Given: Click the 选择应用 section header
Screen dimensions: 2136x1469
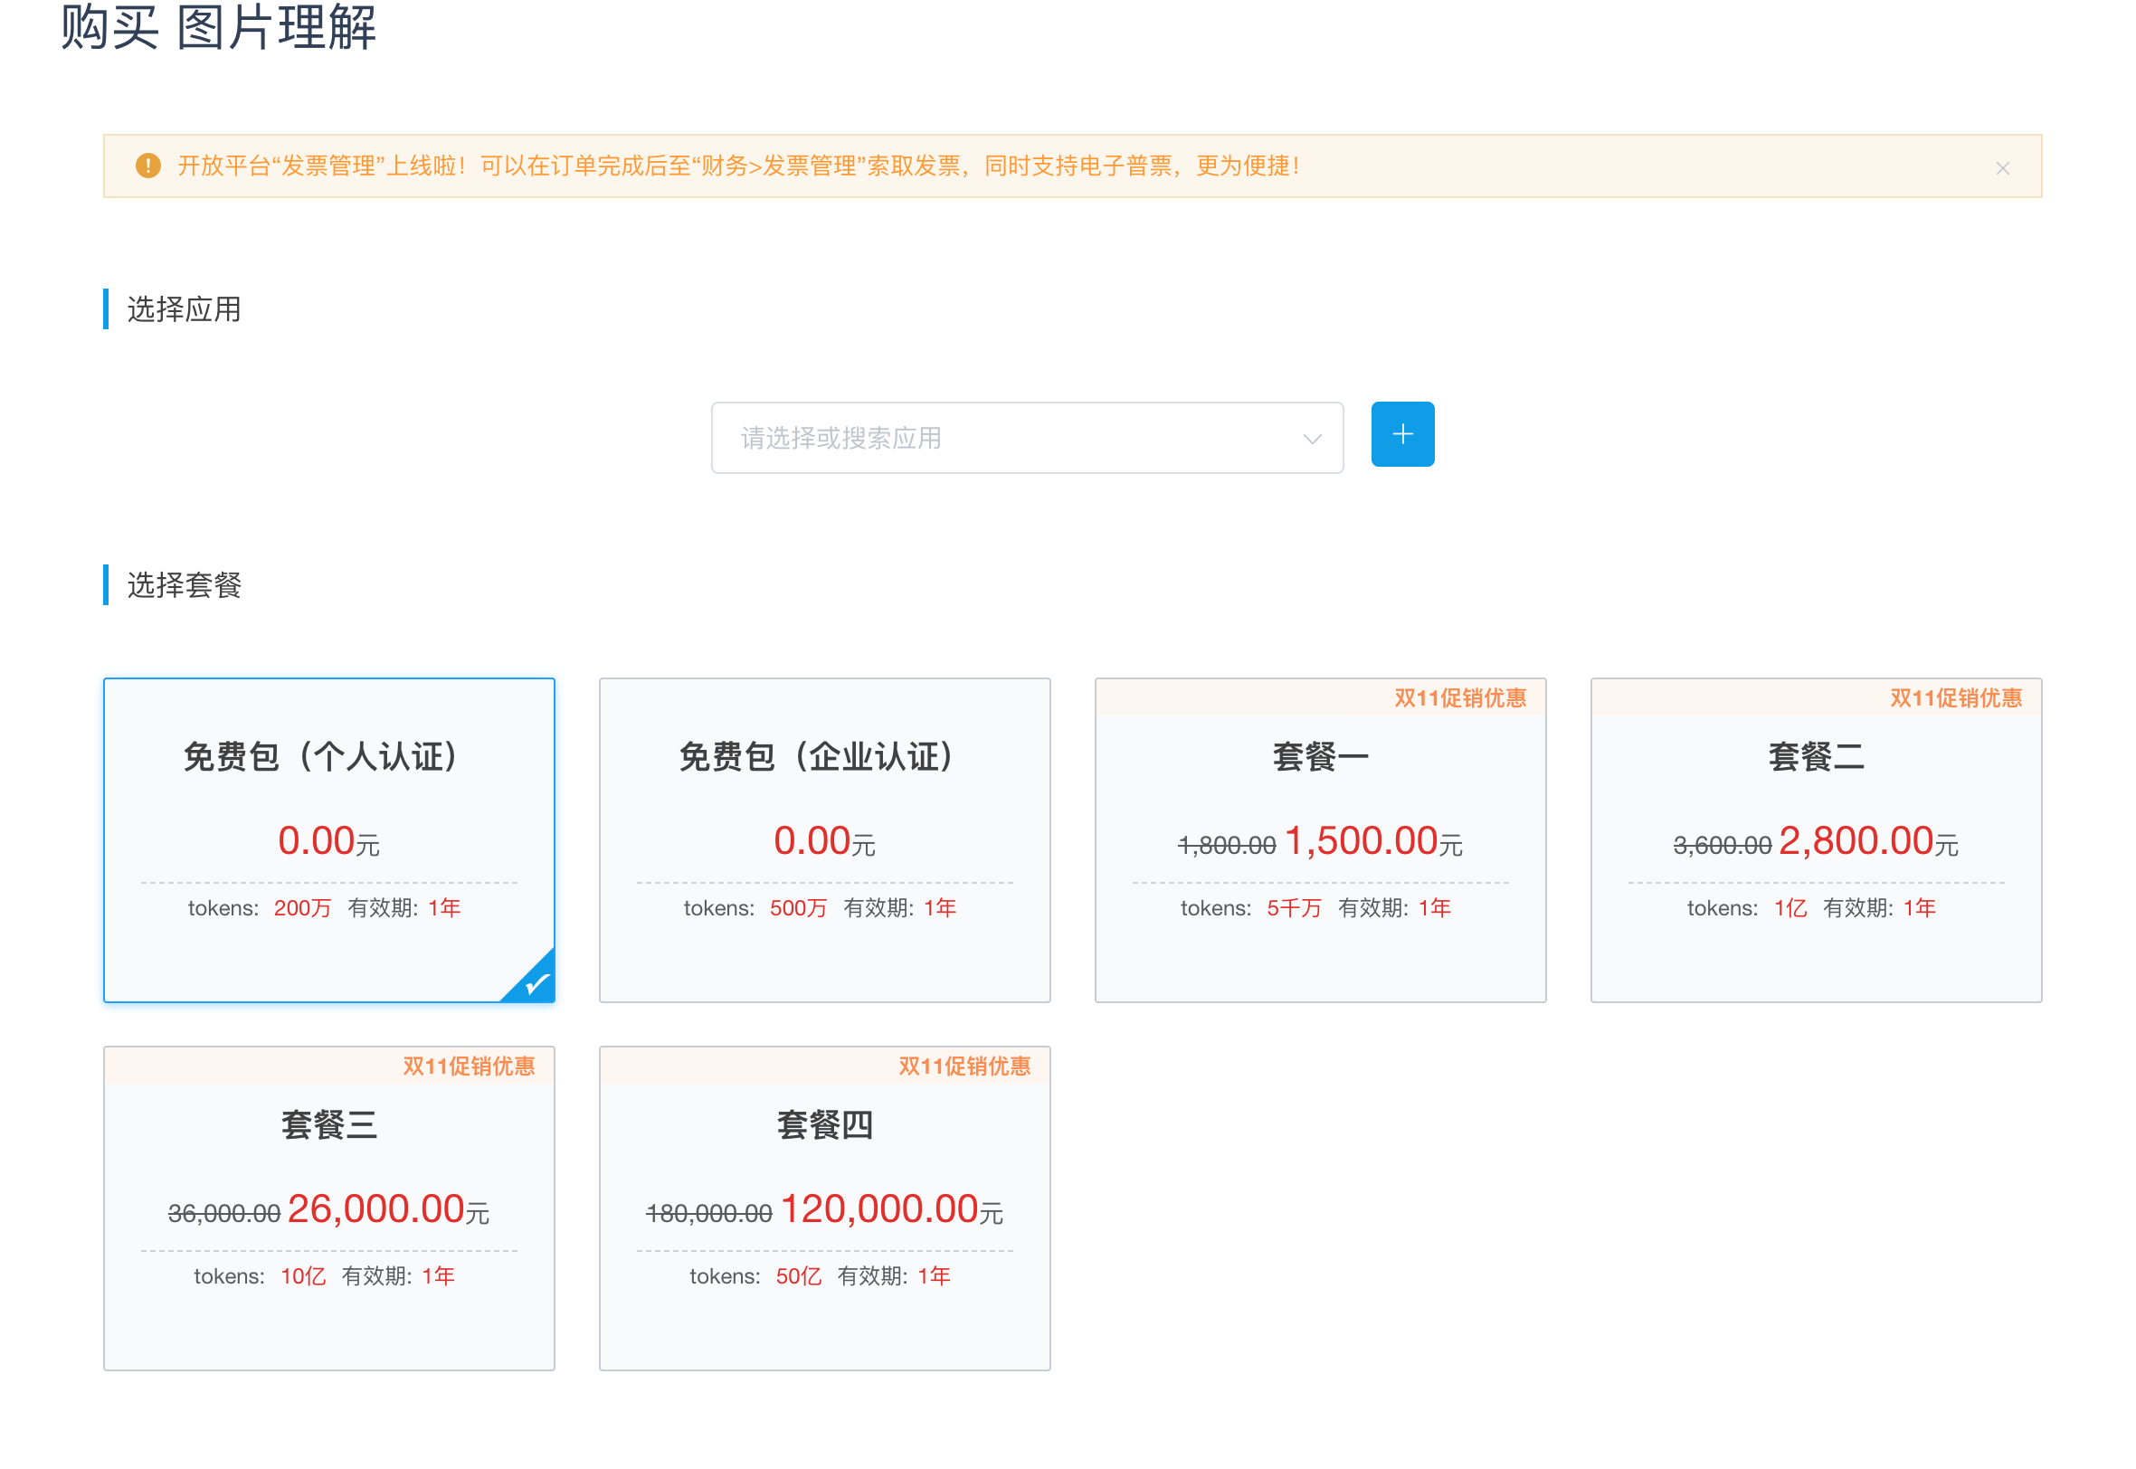Looking at the screenshot, I should 183,310.
